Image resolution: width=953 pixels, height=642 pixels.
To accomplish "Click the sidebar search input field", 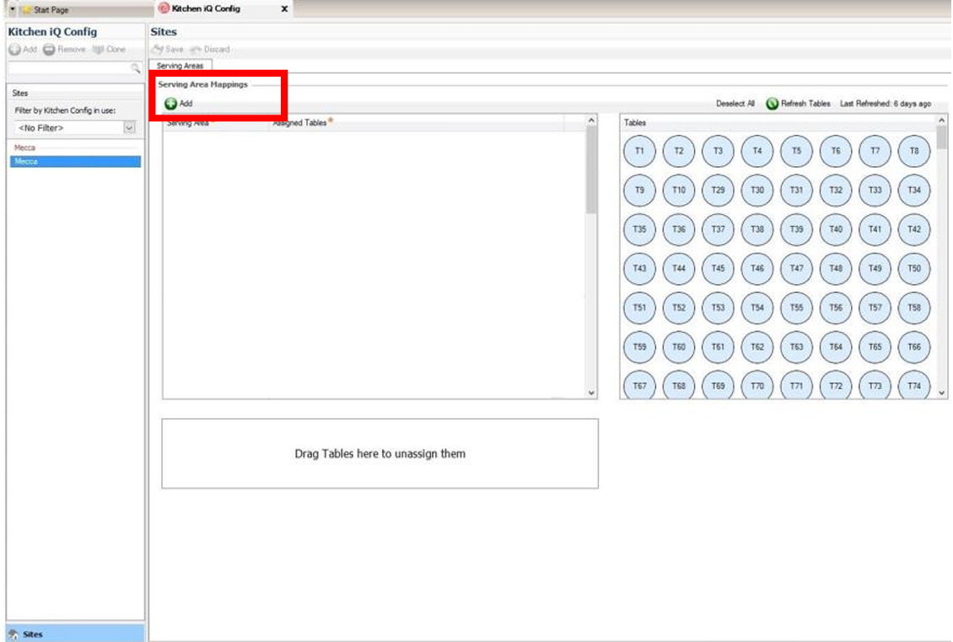I will click(67, 67).
